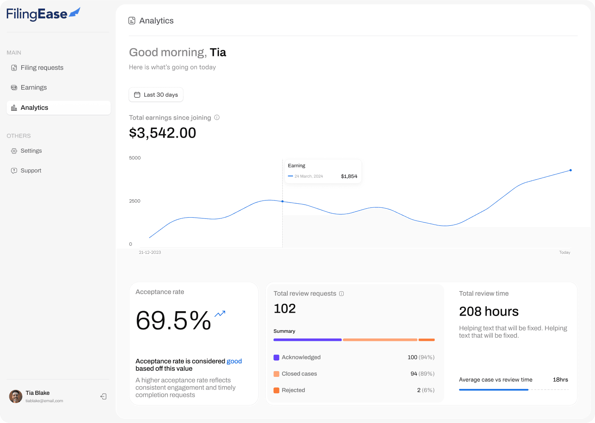The image size is (595, 423).
Task: Click the Support question bubble icon
Action: (x=14, y=171)
